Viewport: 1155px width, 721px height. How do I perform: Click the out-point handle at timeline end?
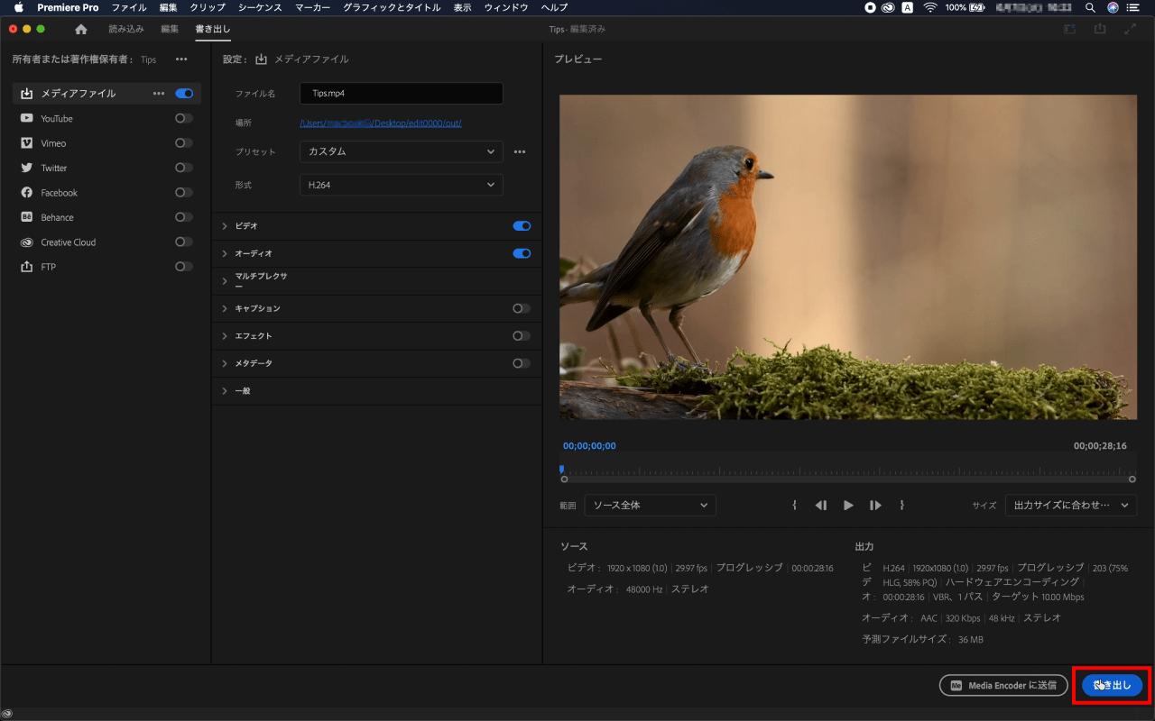pos(1132,479)
